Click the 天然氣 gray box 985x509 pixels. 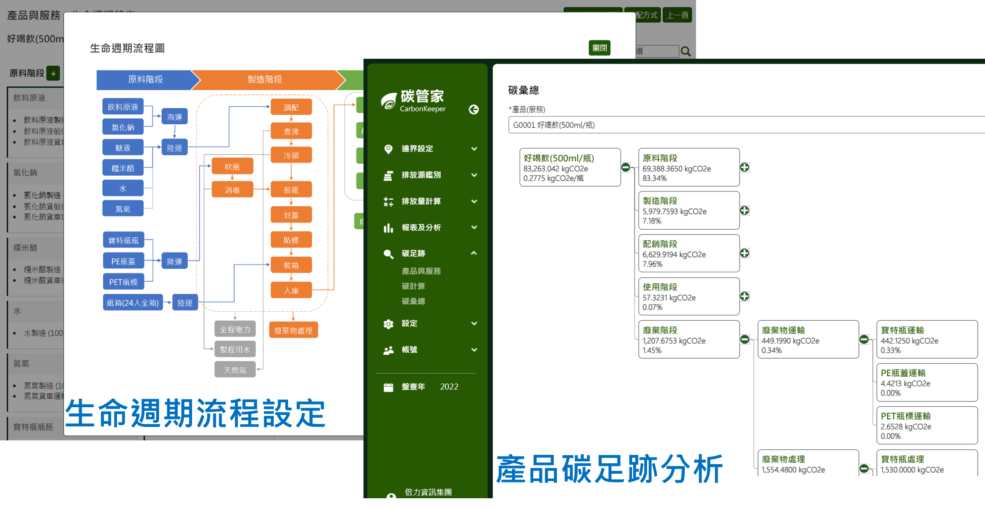point(235,370)
